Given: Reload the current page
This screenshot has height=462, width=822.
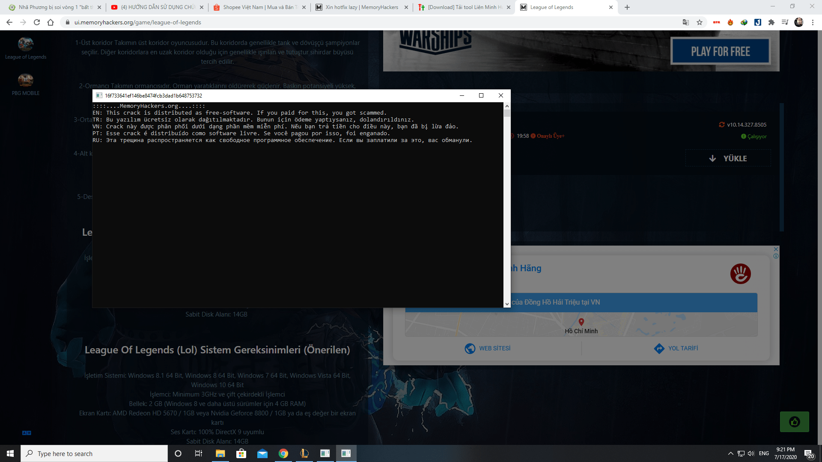Looking at the screenshot, I should coord(37,22).
